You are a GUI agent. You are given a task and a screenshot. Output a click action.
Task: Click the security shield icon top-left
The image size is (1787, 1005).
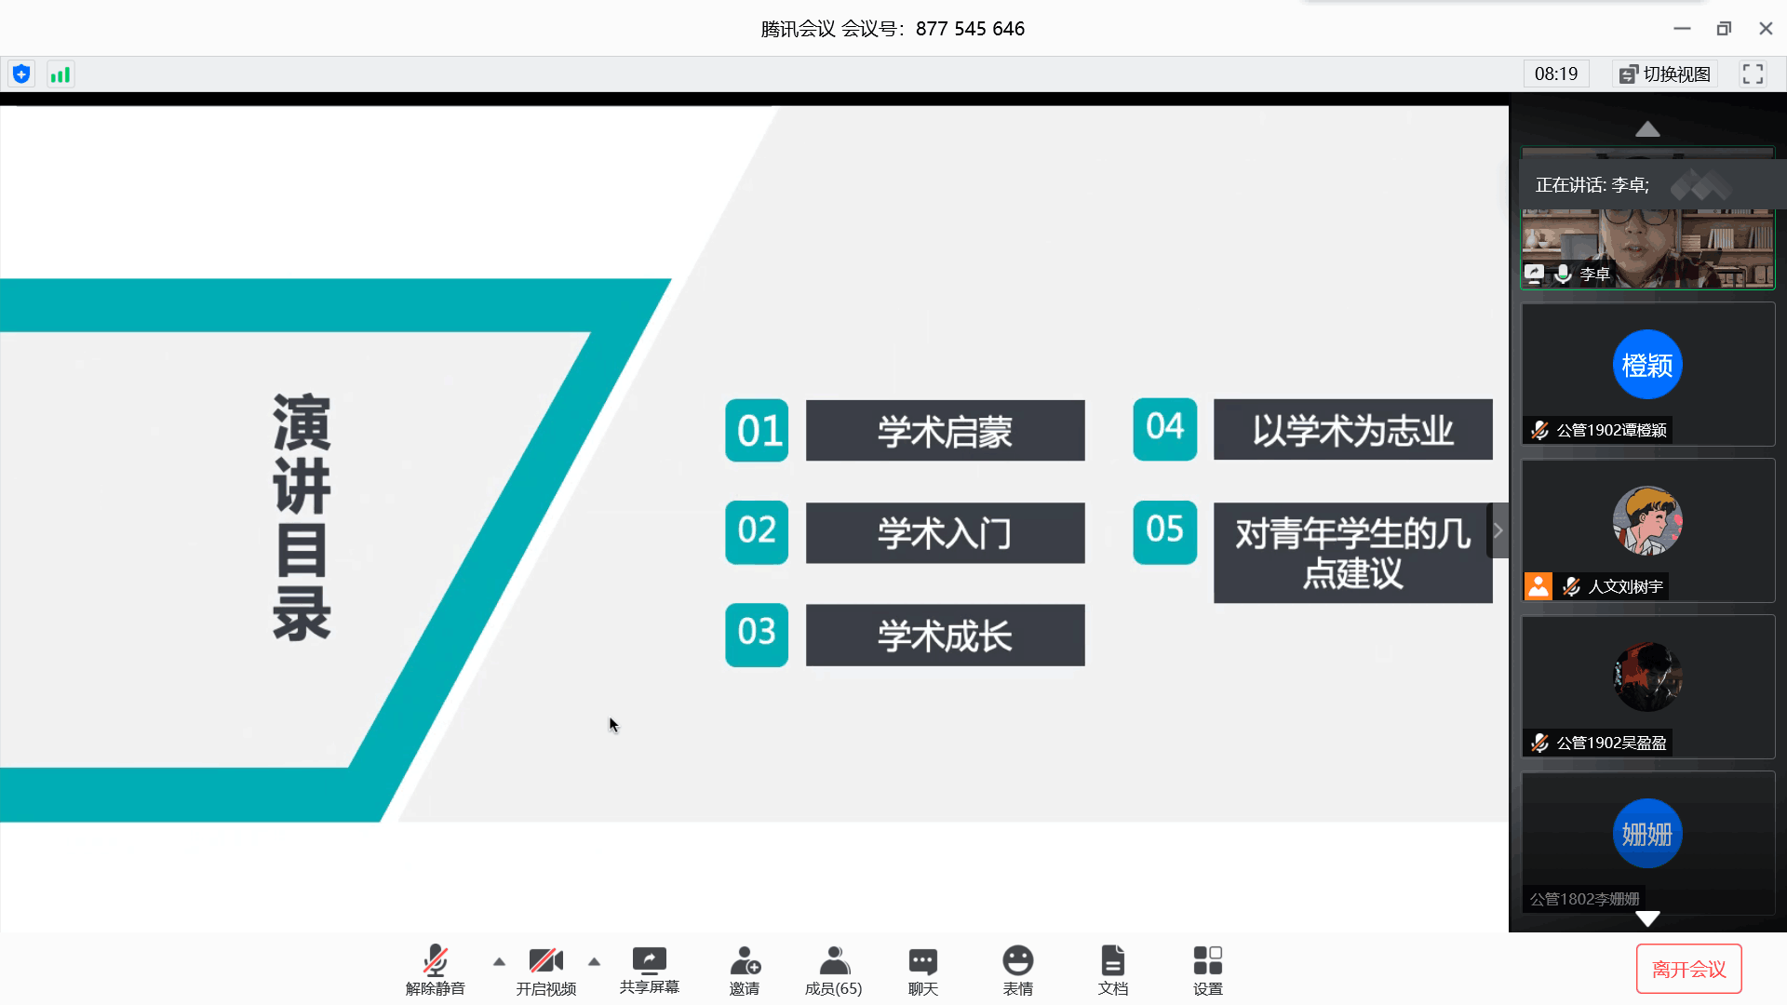point(21,74)
